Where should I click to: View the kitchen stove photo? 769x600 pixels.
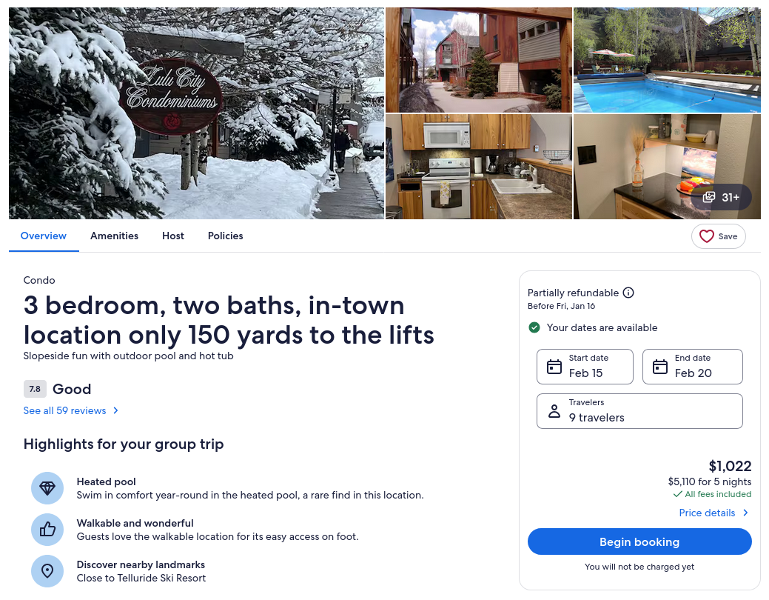coord(479,167)
